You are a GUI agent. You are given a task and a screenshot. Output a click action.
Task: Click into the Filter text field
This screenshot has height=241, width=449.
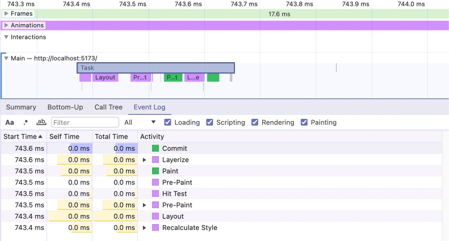(x=85, y=122)
